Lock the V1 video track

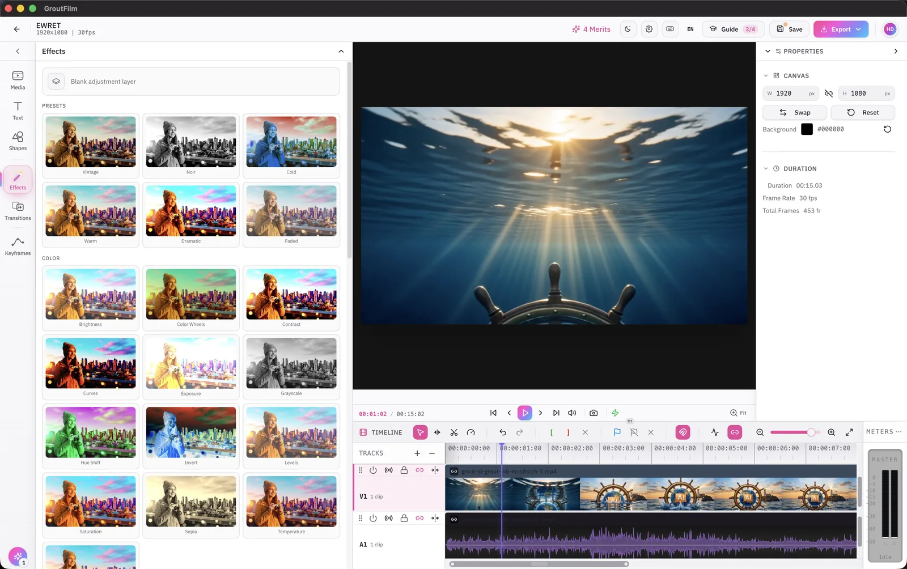click(x=404, y=470)
